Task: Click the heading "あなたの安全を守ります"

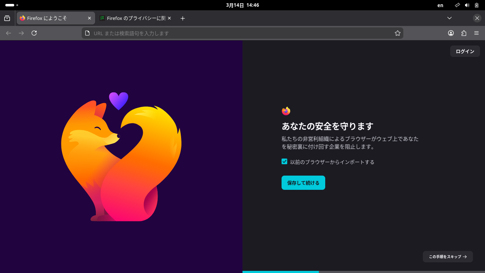Action: pyautogui.click(x=327, y=126)
